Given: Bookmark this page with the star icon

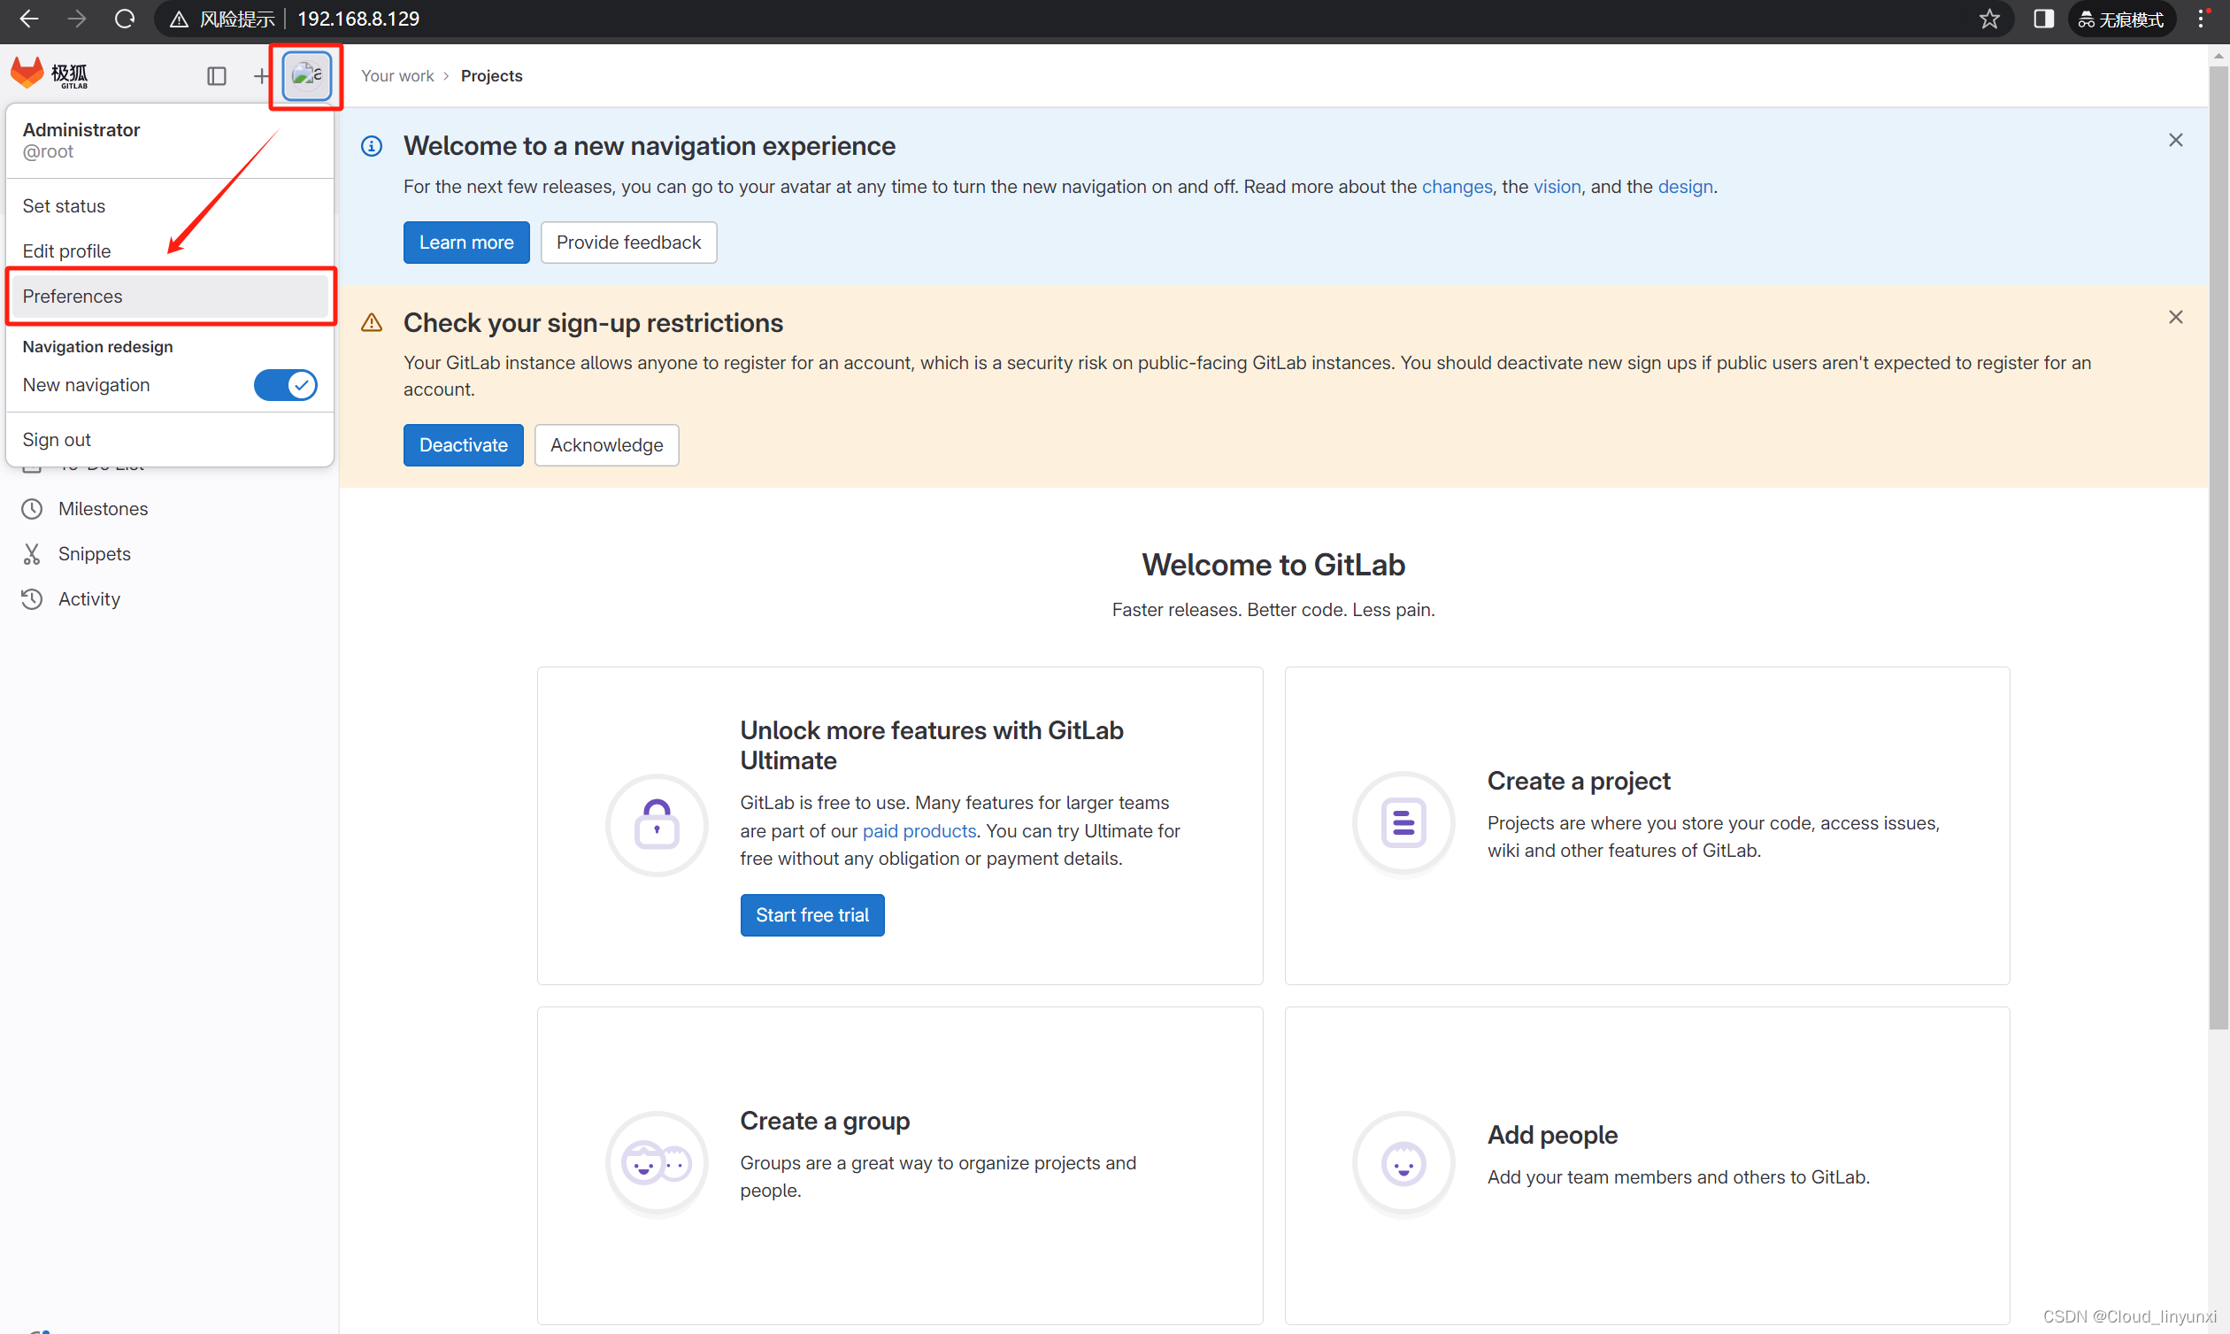Looking at the screenshot, I should [x=1989, y=19].
